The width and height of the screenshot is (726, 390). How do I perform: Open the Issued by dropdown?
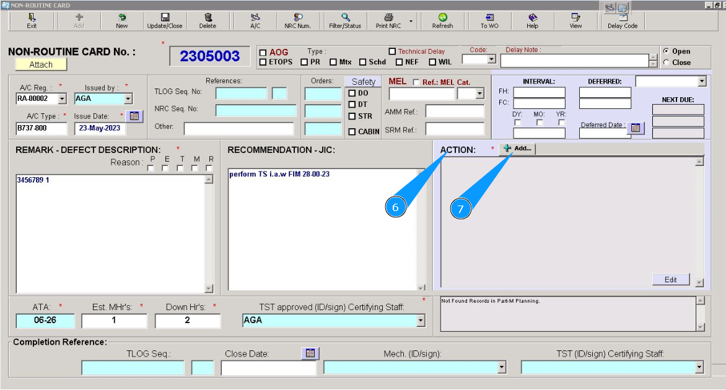[128, 98]
